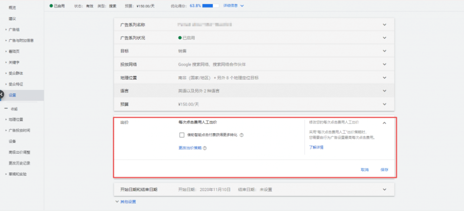Collapse 收起 sidebar group minus icon
This screenshot has width=464, height=211.
6,109
